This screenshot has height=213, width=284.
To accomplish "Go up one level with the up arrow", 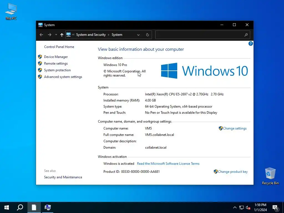I will pos(62,35).
